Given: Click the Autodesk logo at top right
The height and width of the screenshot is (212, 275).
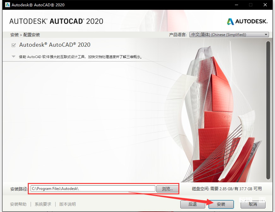Looking at the screenshot, I should [x=247, y=21].
